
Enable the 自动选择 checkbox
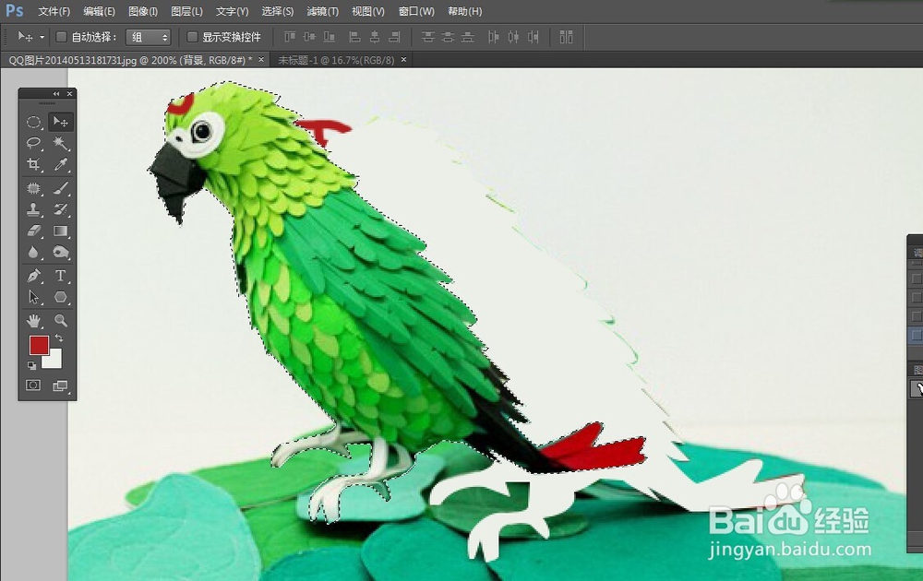pyautogui.click(x=61, y=37)
